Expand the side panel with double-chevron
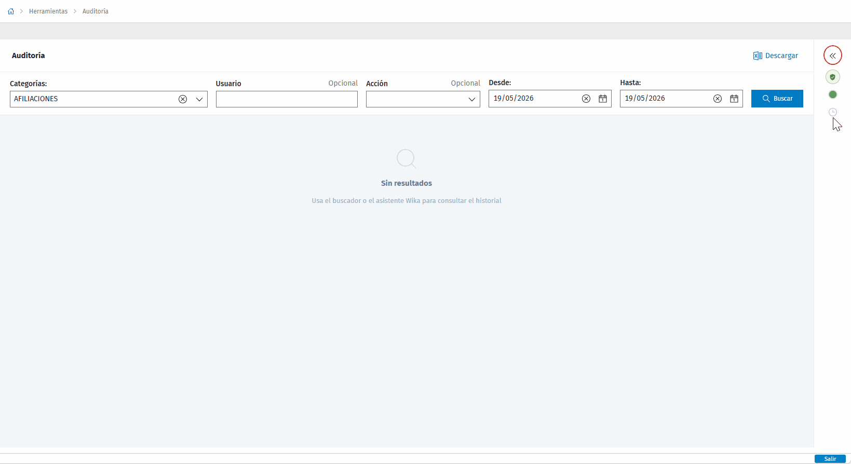The width and height of the screenshot is (851, 464). (833, 56)
